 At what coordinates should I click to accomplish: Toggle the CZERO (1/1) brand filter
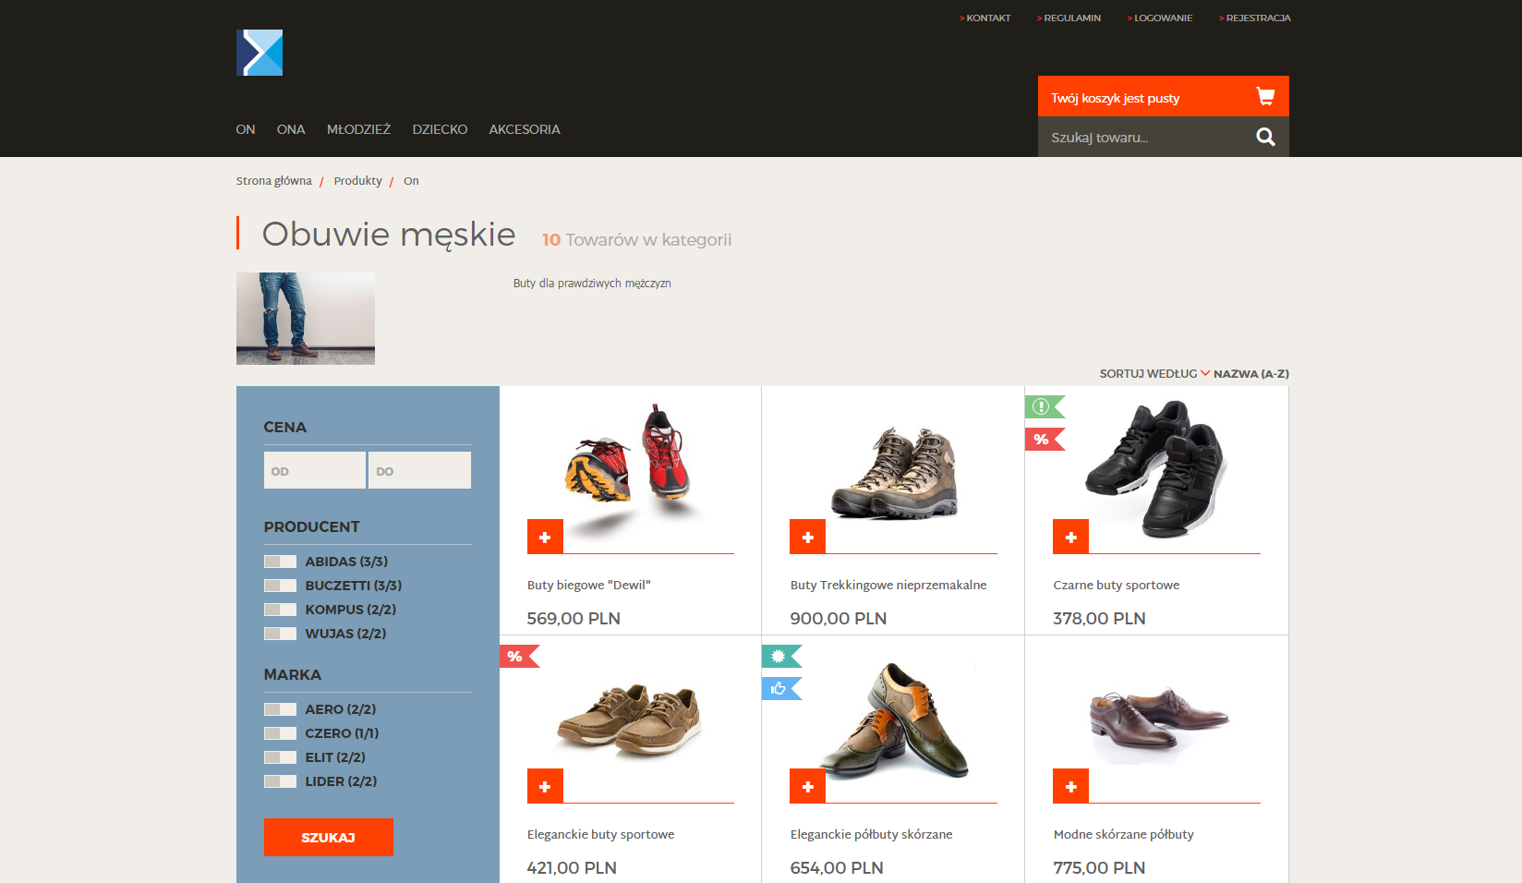[280, 733]
